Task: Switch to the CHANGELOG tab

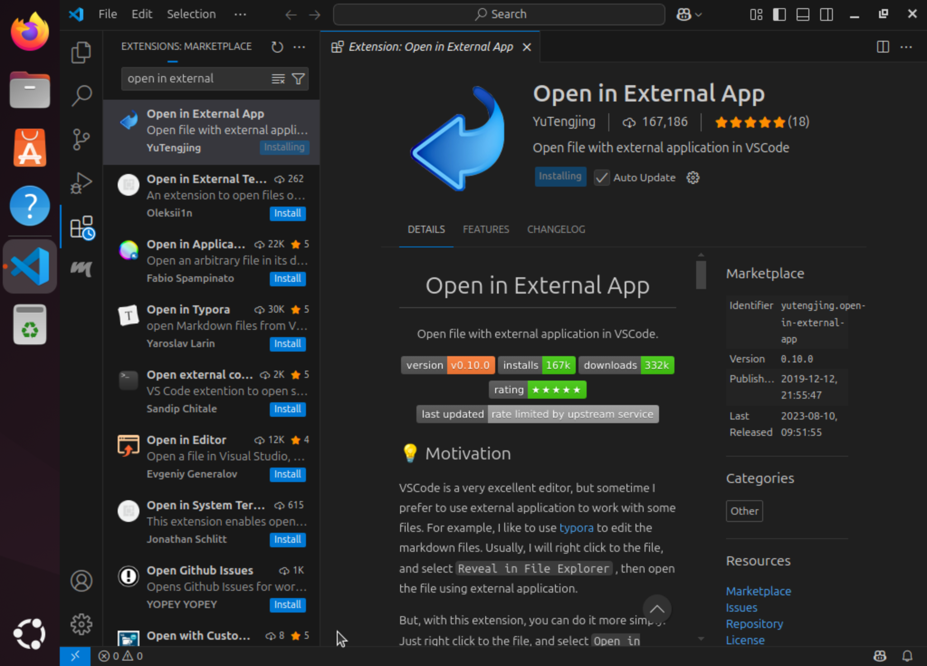Action: (x=556, y=229)
